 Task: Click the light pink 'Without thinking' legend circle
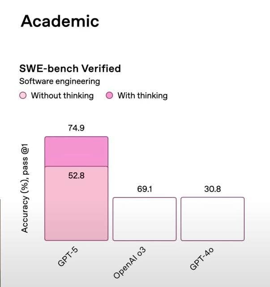point(23,95)
